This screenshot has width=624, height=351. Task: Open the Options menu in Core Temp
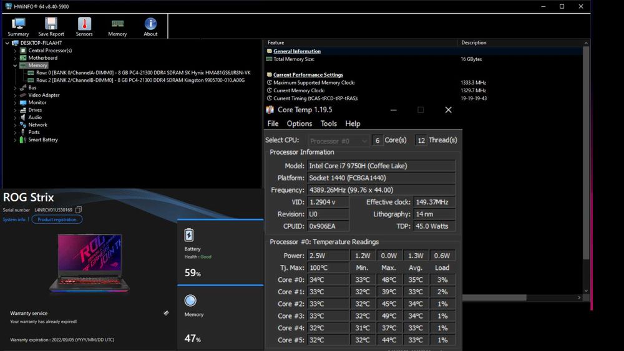tap(300, 123)
